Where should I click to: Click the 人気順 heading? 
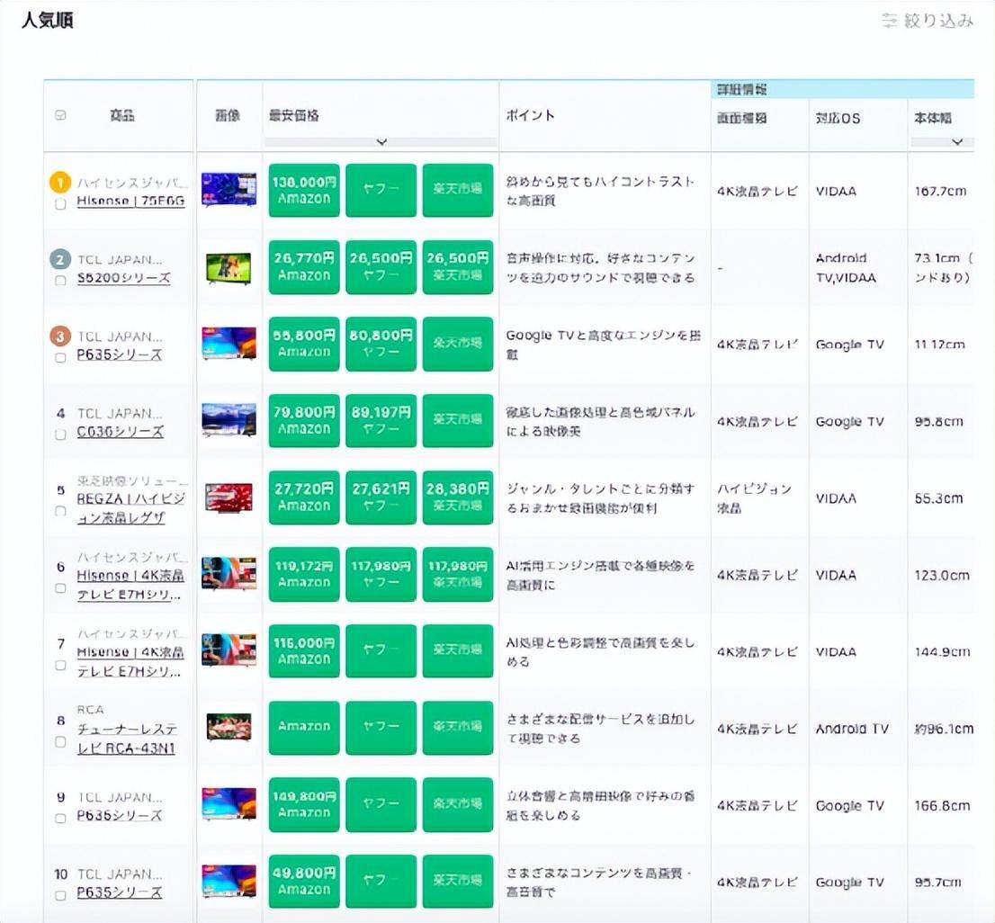(x=48, y=21)
